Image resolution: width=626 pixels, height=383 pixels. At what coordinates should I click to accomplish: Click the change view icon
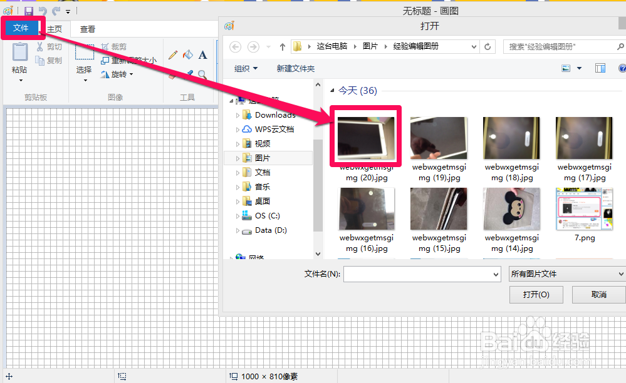(x=566, y=68)
